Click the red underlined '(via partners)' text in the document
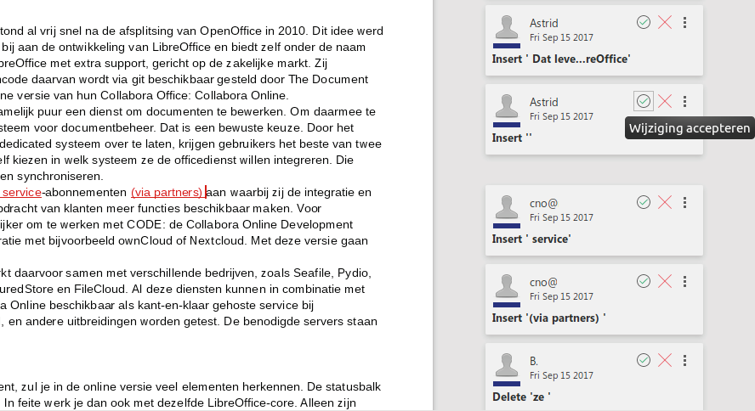Image resolution: width=755 pixels, height=411 pixels. pyautogui.click(x=167, y=192)
